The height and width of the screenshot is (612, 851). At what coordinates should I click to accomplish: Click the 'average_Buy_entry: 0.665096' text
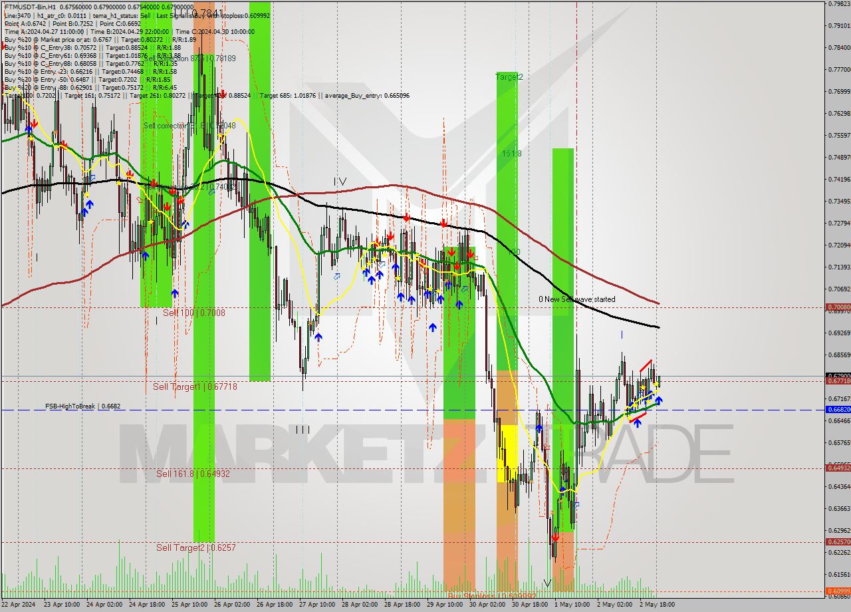367,96
